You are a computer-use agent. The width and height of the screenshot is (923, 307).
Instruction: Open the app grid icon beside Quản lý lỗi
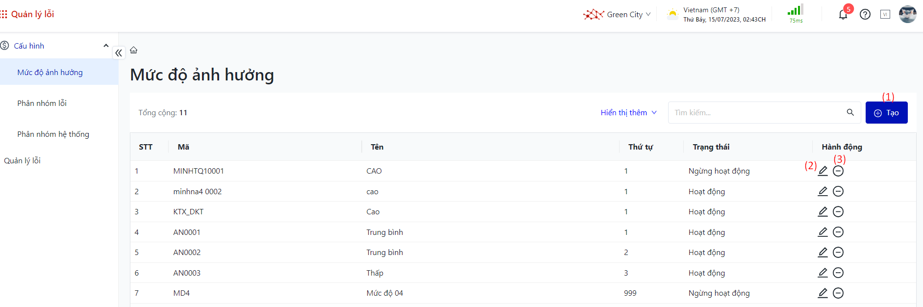point(4,14)
